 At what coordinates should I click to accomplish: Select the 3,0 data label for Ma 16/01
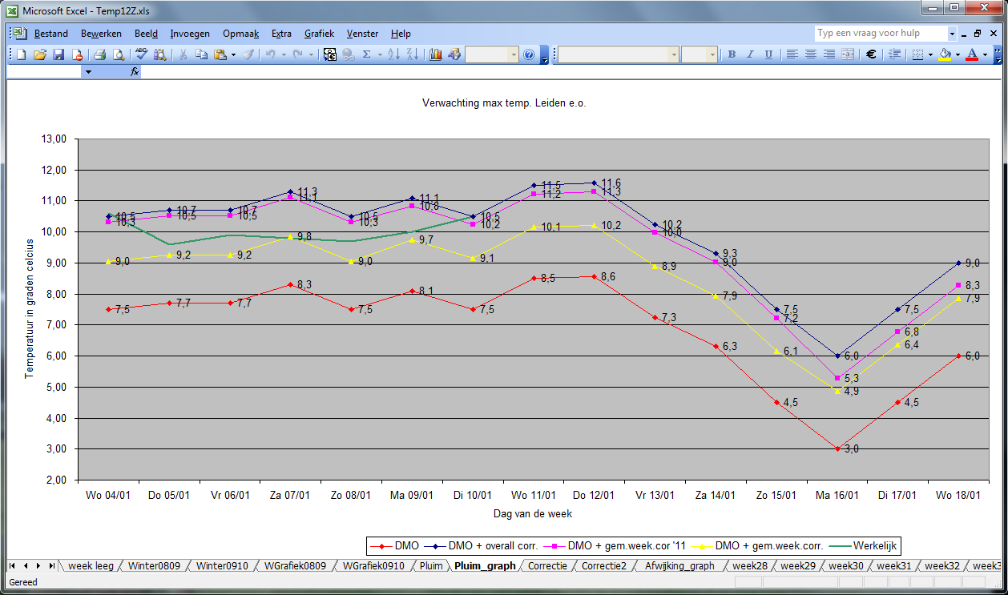(x=852, y=448)
